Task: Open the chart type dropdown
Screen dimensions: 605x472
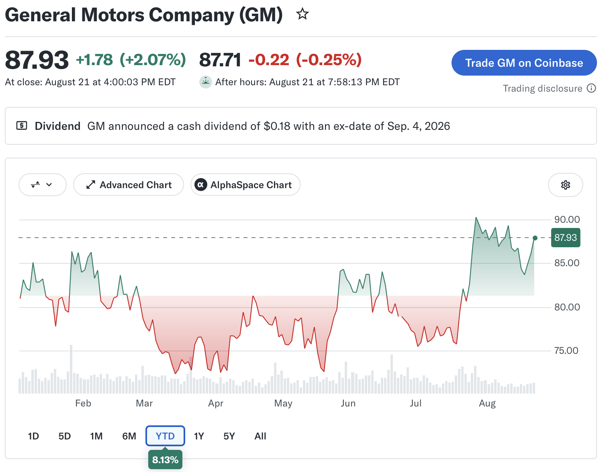Action: coord(42,185)
